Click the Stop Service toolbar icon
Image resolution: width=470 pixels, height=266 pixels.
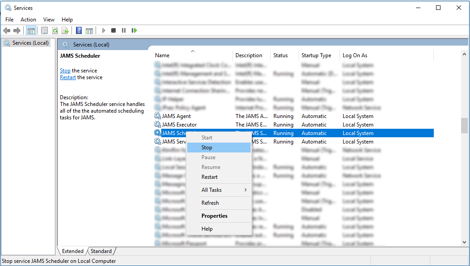point(113,30)
